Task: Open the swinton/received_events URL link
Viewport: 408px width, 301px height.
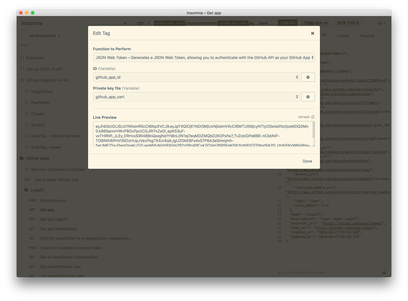Action: pyautogui.click(x=339, y=192)
